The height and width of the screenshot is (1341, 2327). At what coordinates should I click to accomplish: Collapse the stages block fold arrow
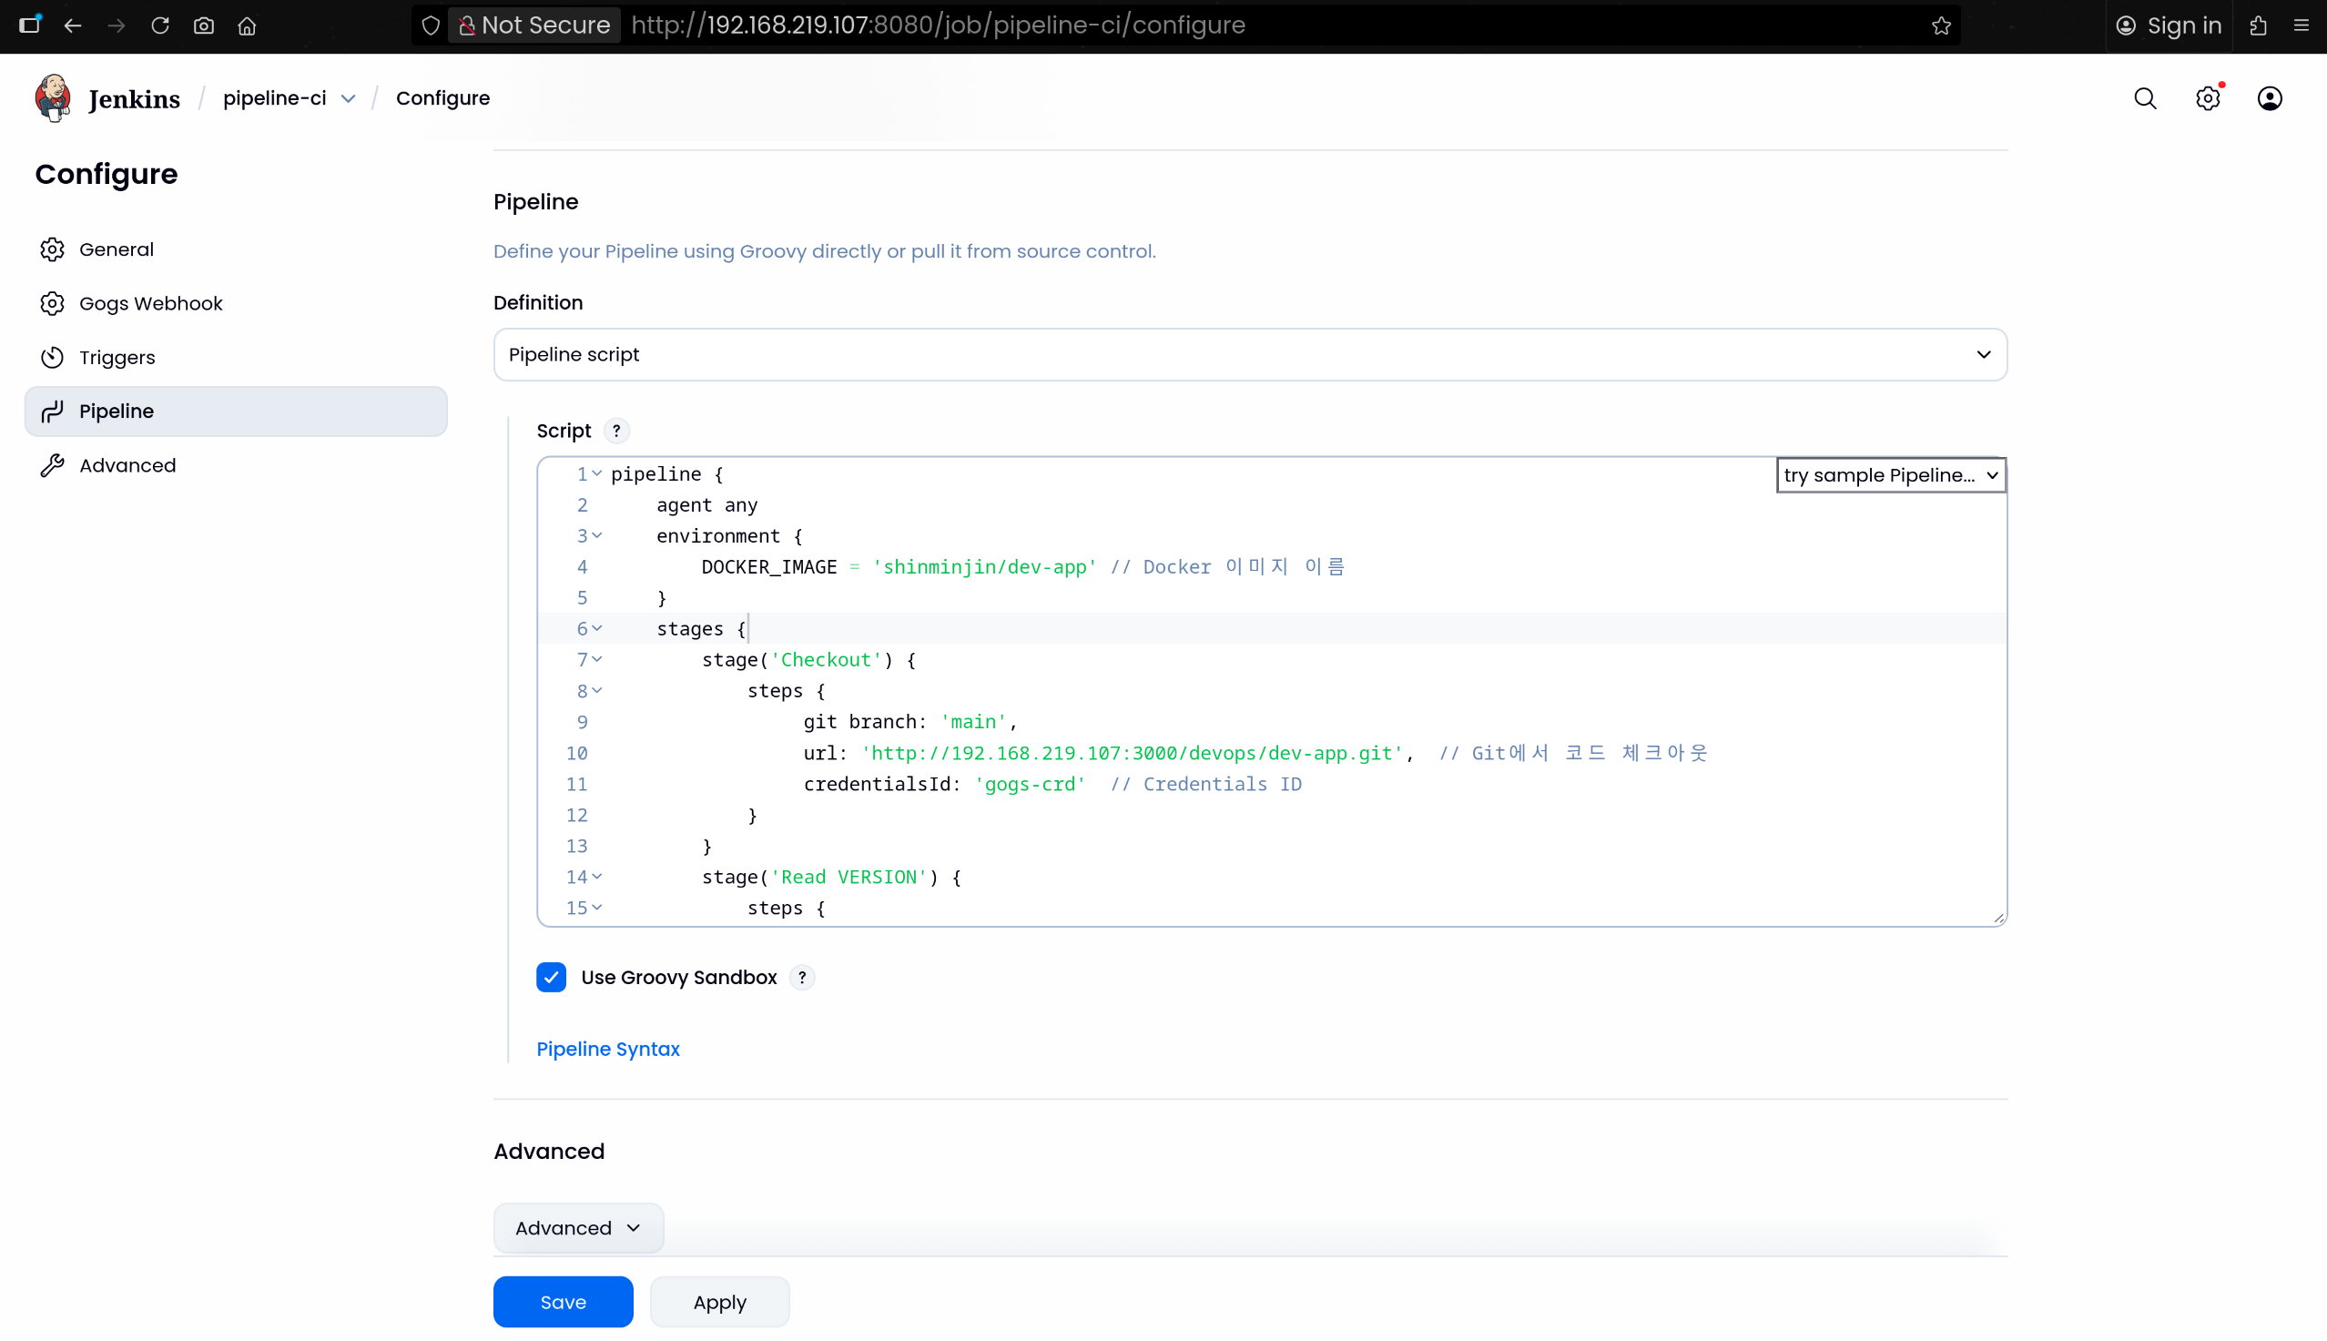click(x=596, y=628)
